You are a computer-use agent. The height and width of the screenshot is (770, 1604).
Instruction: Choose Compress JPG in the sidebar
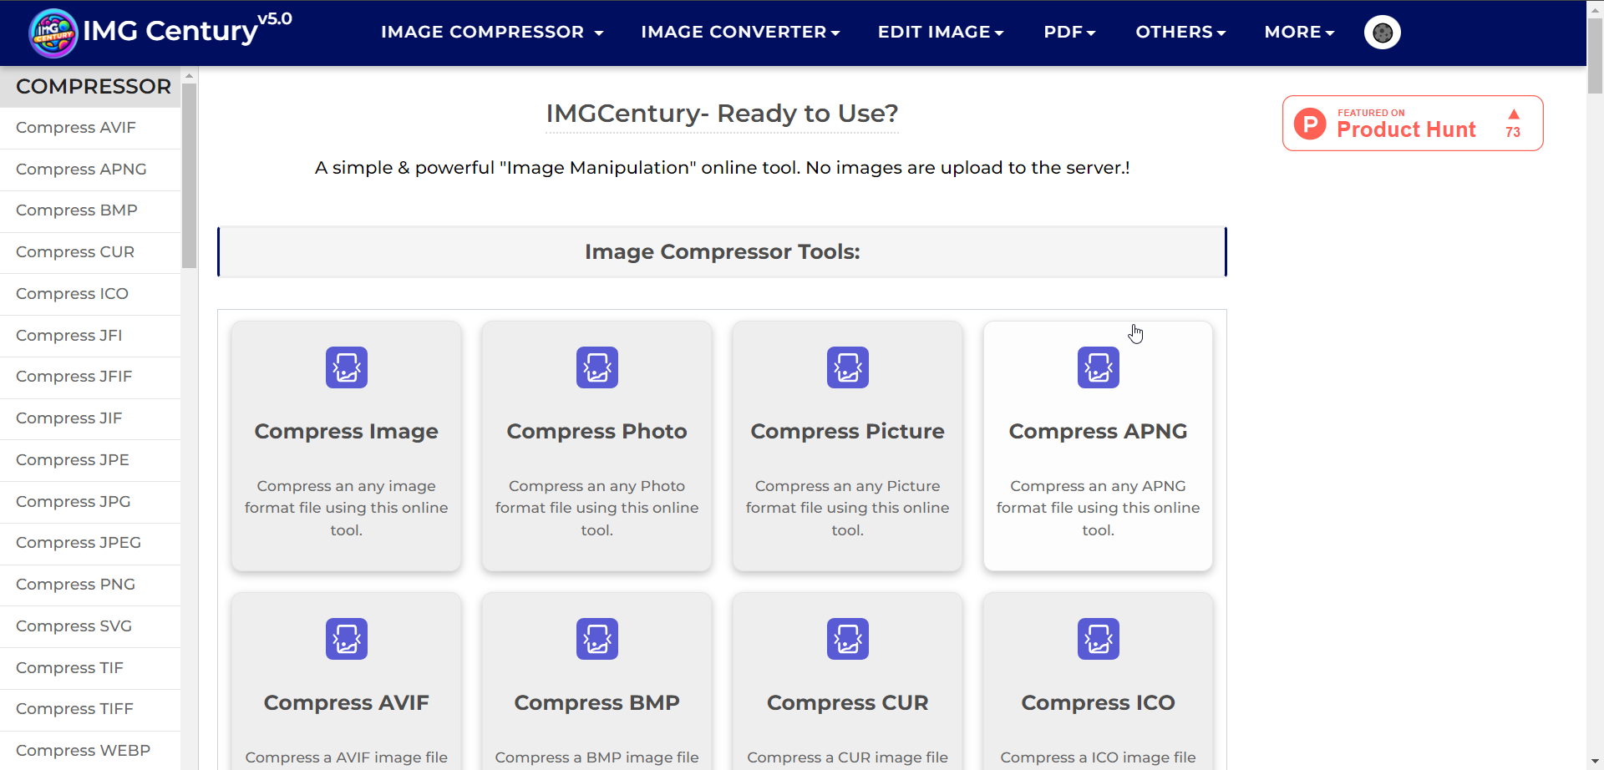tap(90, 502)
